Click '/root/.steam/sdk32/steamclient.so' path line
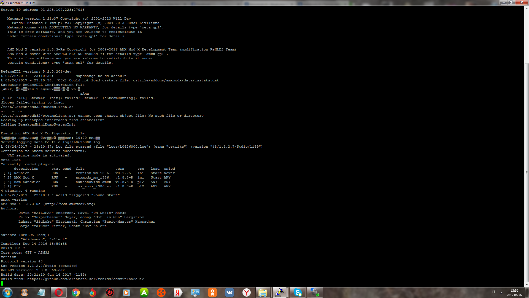 coord(37,107)
